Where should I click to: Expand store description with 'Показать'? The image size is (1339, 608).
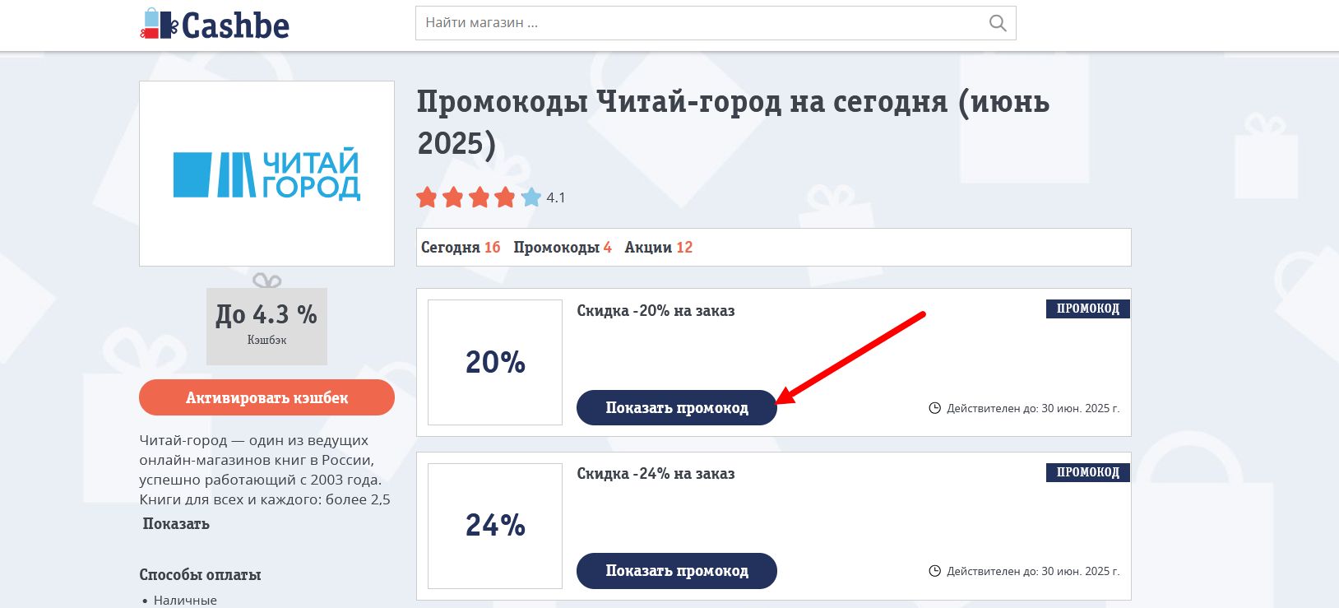176,524
